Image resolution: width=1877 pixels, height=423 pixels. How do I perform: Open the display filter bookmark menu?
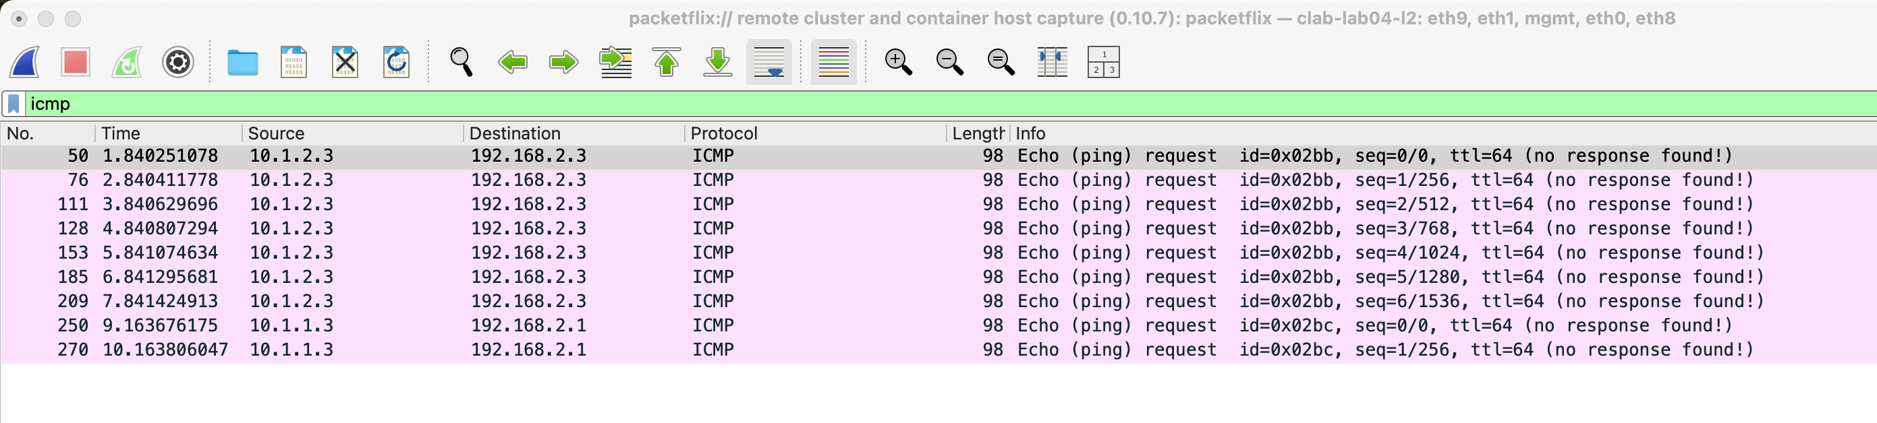point(14,104)
